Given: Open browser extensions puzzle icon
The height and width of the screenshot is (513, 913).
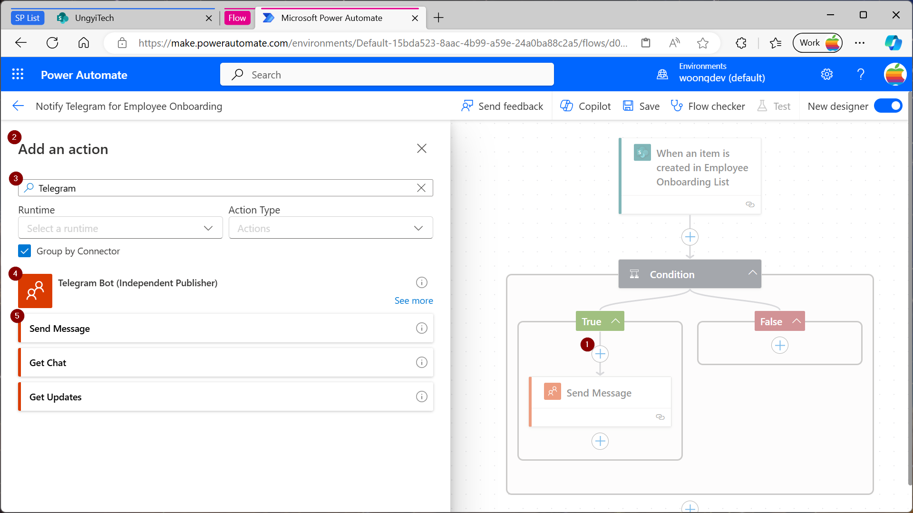Looking at the screenshot, I should point(741,43).
